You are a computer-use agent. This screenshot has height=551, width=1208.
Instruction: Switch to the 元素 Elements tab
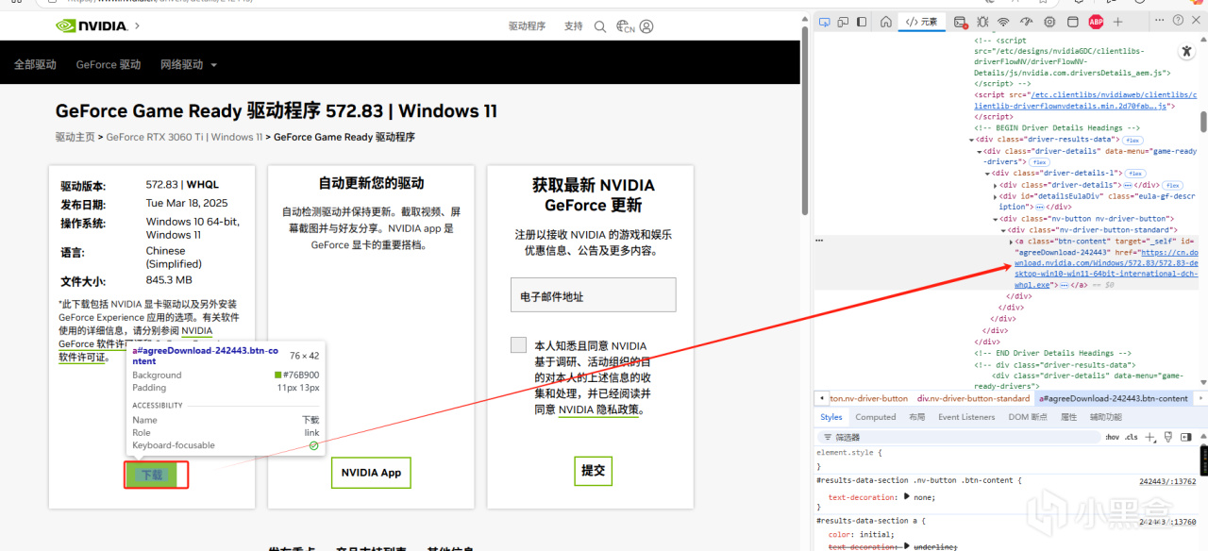coord(922,22)
